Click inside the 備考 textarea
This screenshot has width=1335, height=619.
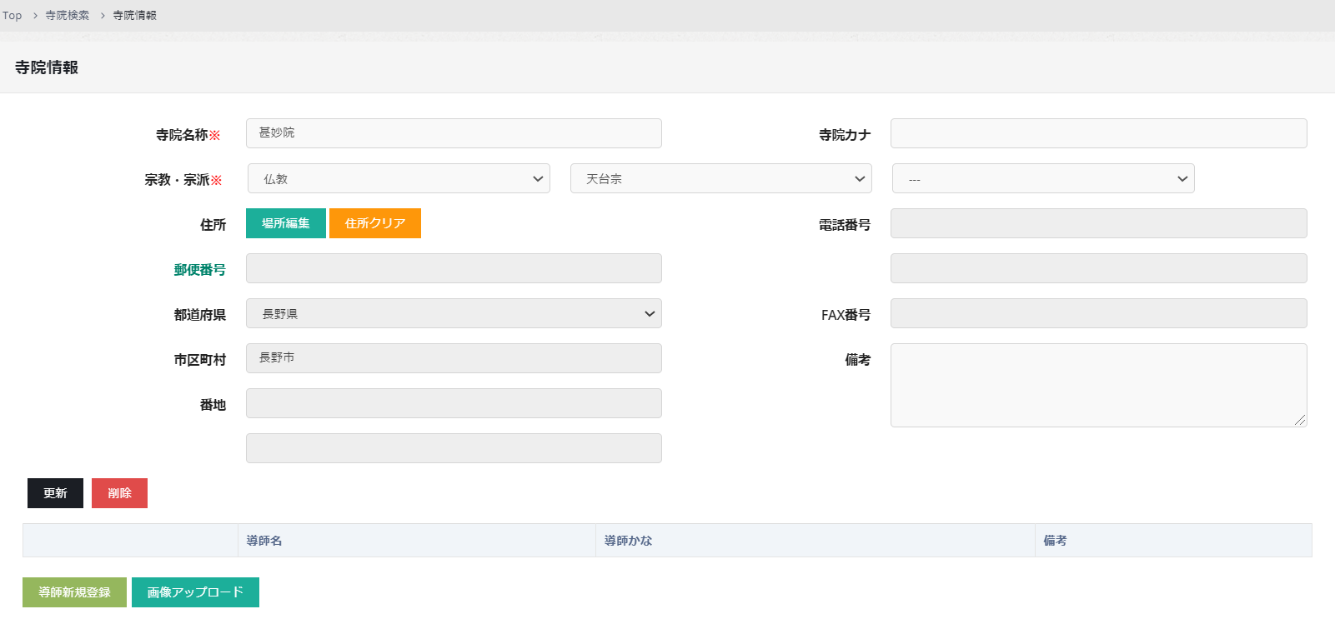pos(1098,385)
